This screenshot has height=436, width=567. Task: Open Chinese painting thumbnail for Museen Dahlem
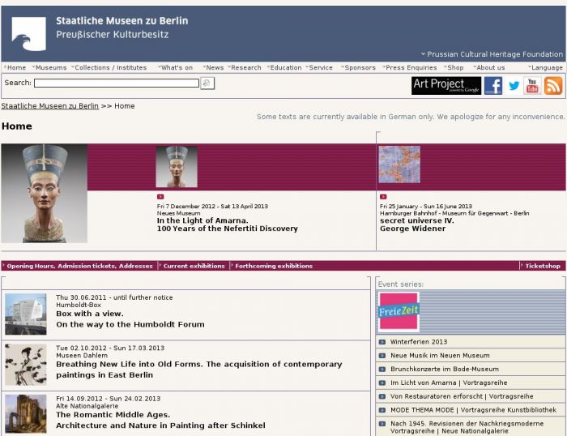26,365
